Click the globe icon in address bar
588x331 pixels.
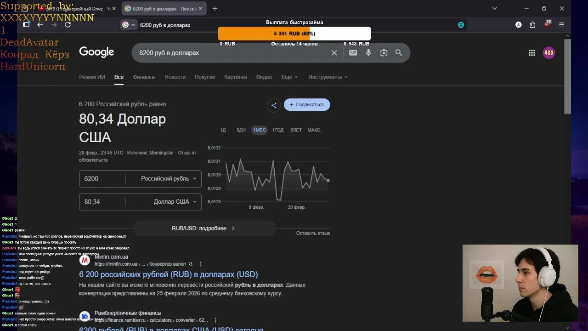pyautogui.click(x=461, y=25)
